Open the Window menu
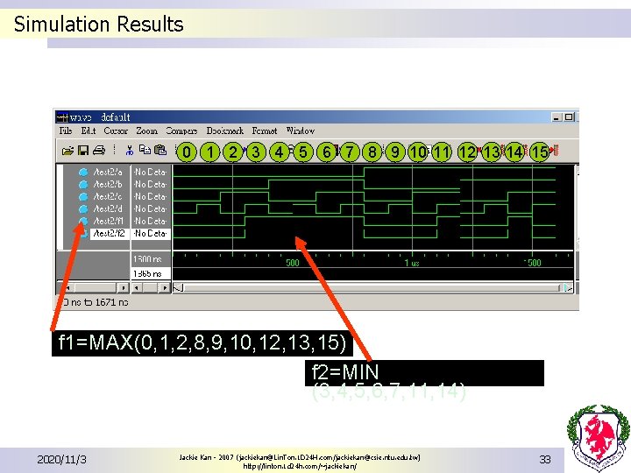 pos(301,131)
